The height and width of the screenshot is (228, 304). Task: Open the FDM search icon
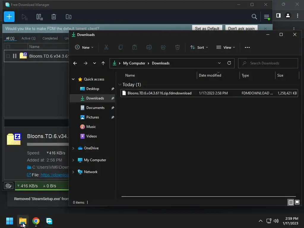(254, 17)
